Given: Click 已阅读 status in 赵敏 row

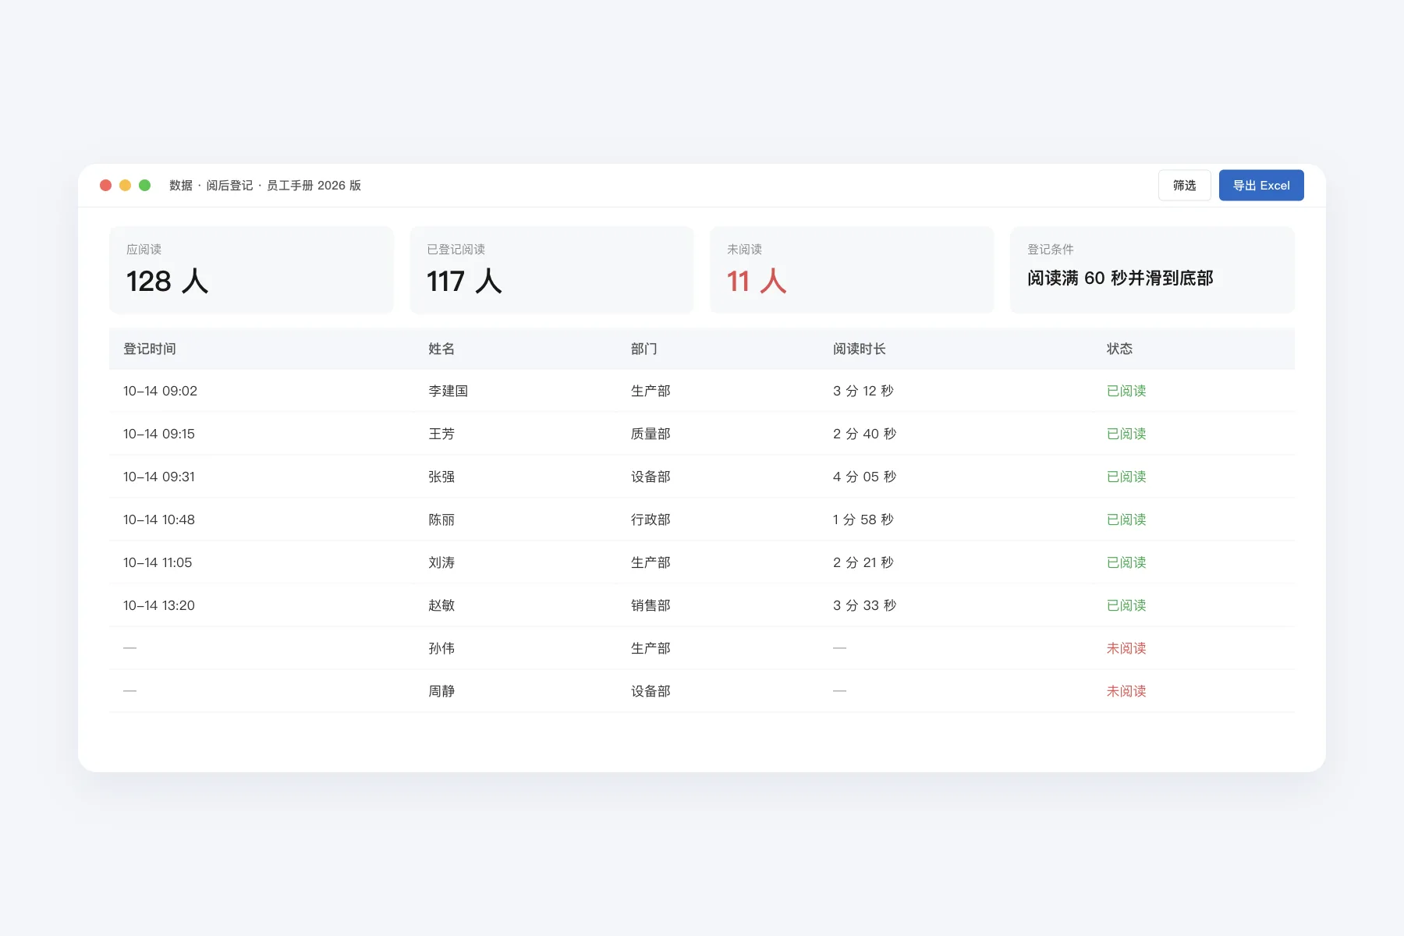Looking at the screenshot, I should click(x=1126, y=605).
